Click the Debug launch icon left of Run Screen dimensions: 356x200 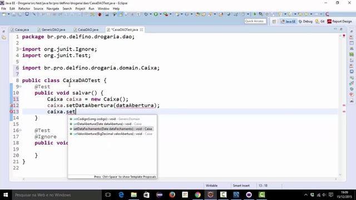point(146,14)
